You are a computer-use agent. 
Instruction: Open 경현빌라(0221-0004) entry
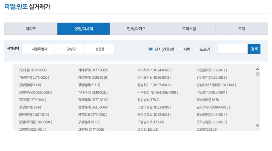click(93, 107)
